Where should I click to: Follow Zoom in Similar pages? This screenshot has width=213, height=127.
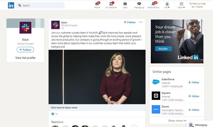pos(194,110)
